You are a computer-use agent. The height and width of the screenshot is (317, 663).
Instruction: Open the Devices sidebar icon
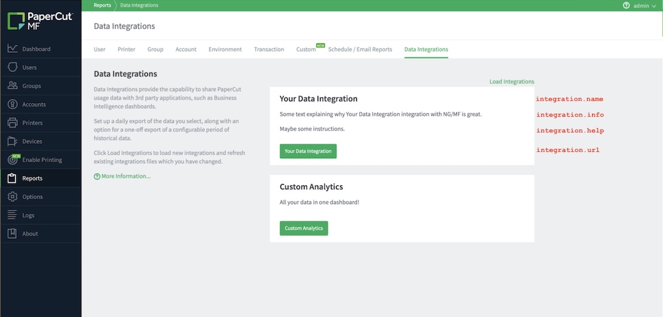coord(12,141)
